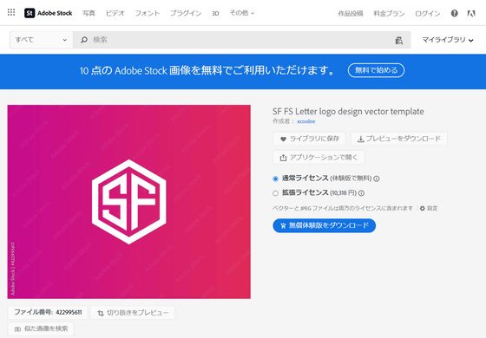Click the ログイン link
Image resolution: width=486 pixels, height=338 pixels.
427,14
